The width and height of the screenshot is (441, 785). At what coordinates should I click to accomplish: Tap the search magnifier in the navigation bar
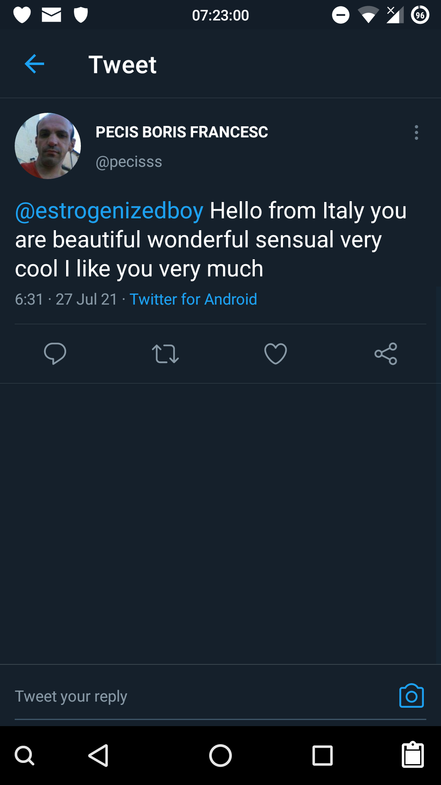point(24,755)
